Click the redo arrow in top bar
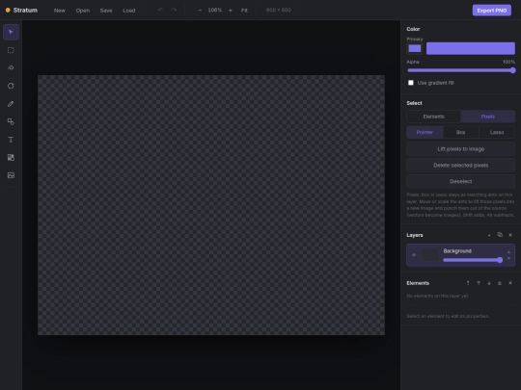This screenshot has width=521, height=390. click(174, 10)
